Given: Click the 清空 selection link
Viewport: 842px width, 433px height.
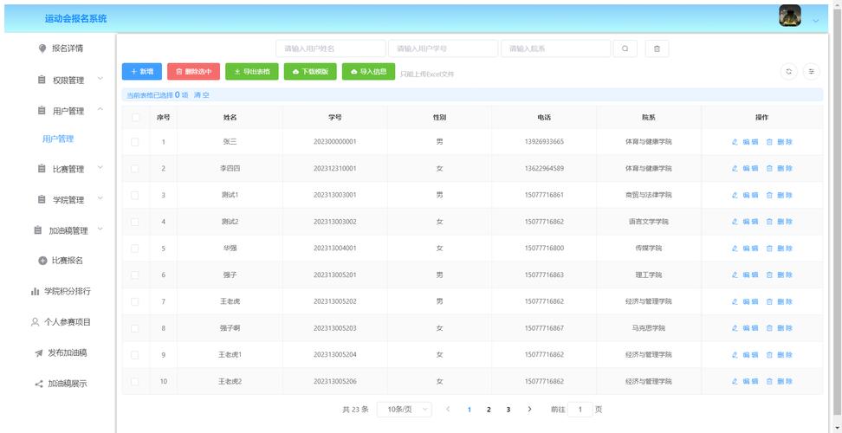Looking at the screenshot, I should coord(202,95).
